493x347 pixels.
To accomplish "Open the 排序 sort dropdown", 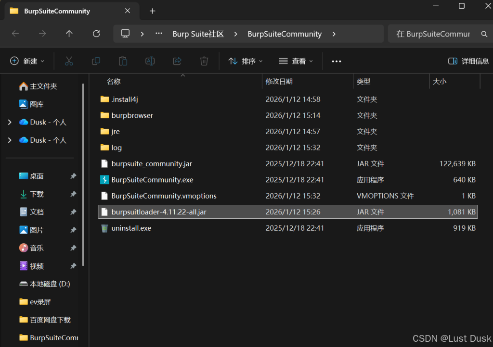I will pos(246,61).
